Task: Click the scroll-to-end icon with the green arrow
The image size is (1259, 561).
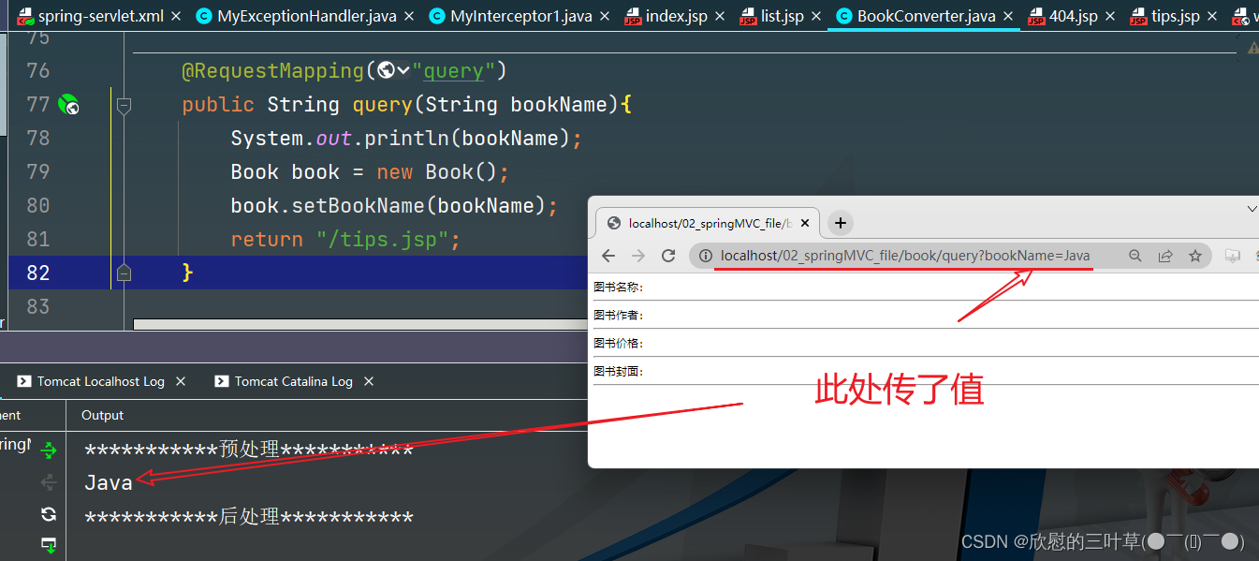Action: tap(49, 545)
